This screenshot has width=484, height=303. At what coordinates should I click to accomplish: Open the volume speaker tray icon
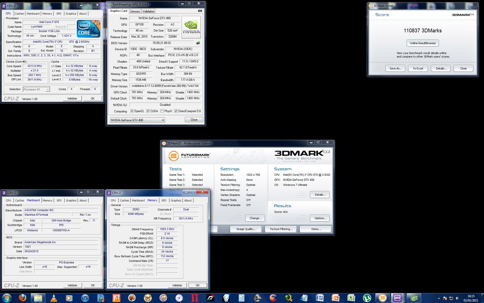[x=457, y=298]
